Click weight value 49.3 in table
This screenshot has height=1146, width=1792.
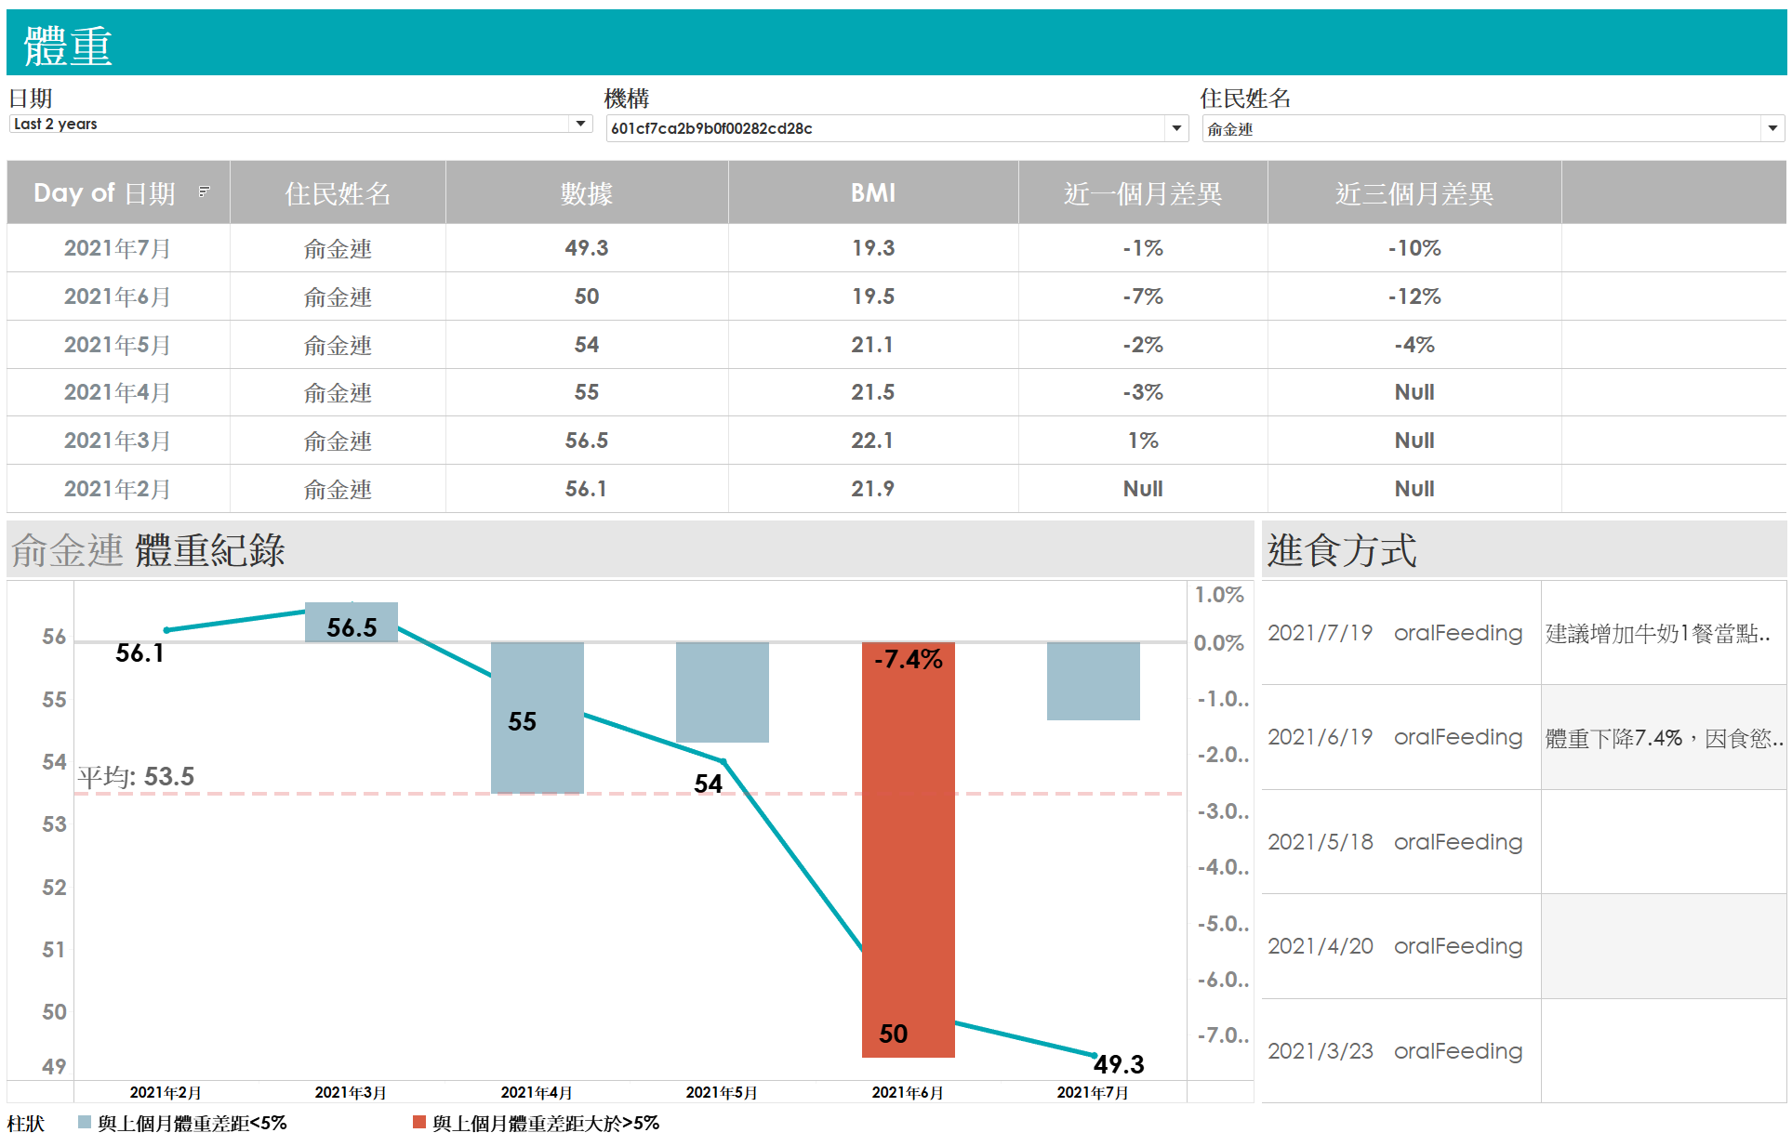[x=587, y=248]
